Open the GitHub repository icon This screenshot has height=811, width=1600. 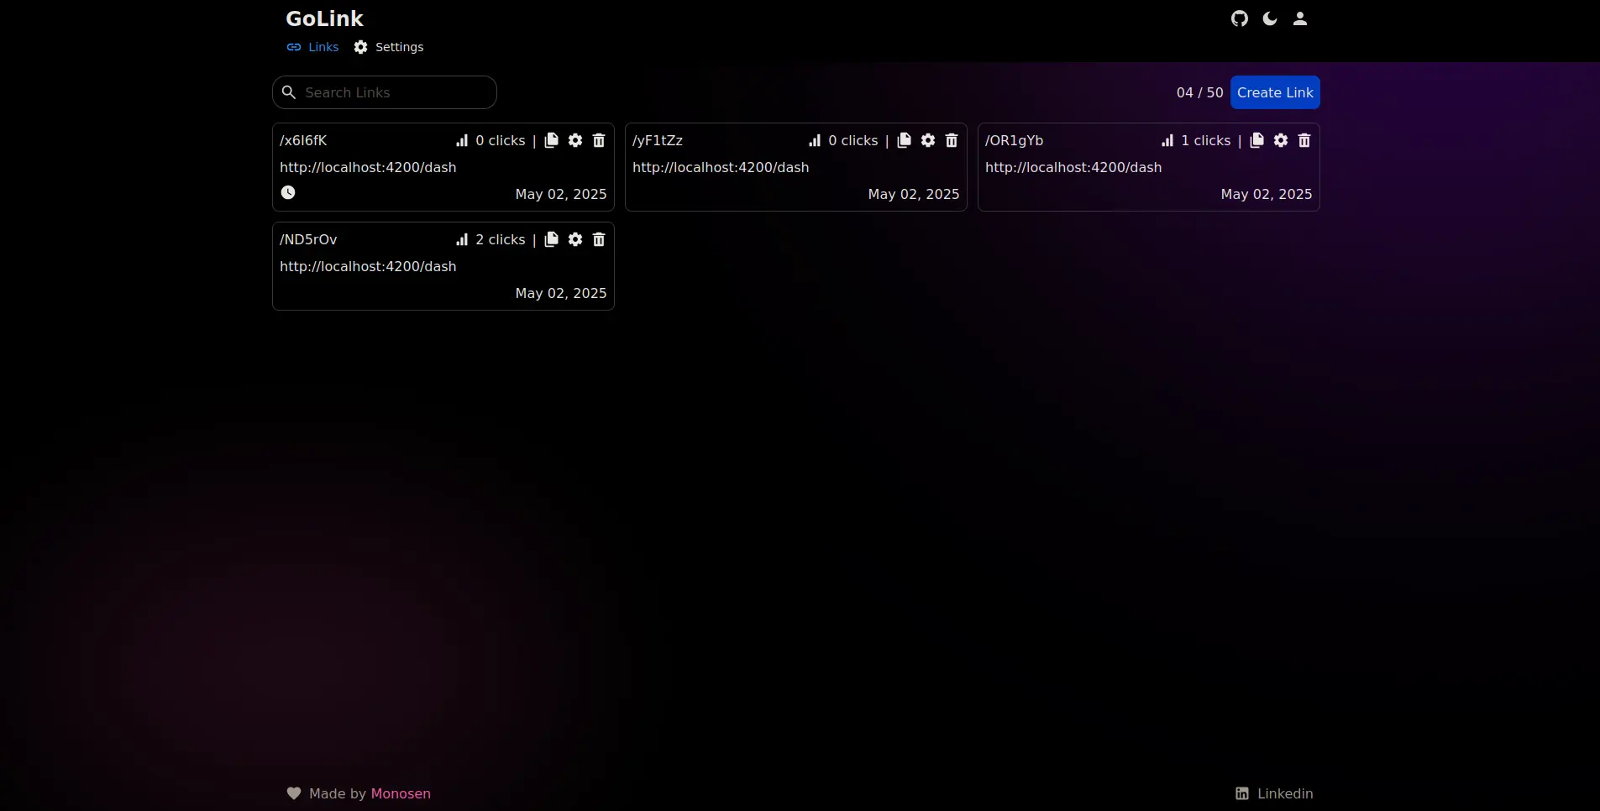coord(1239,18)
